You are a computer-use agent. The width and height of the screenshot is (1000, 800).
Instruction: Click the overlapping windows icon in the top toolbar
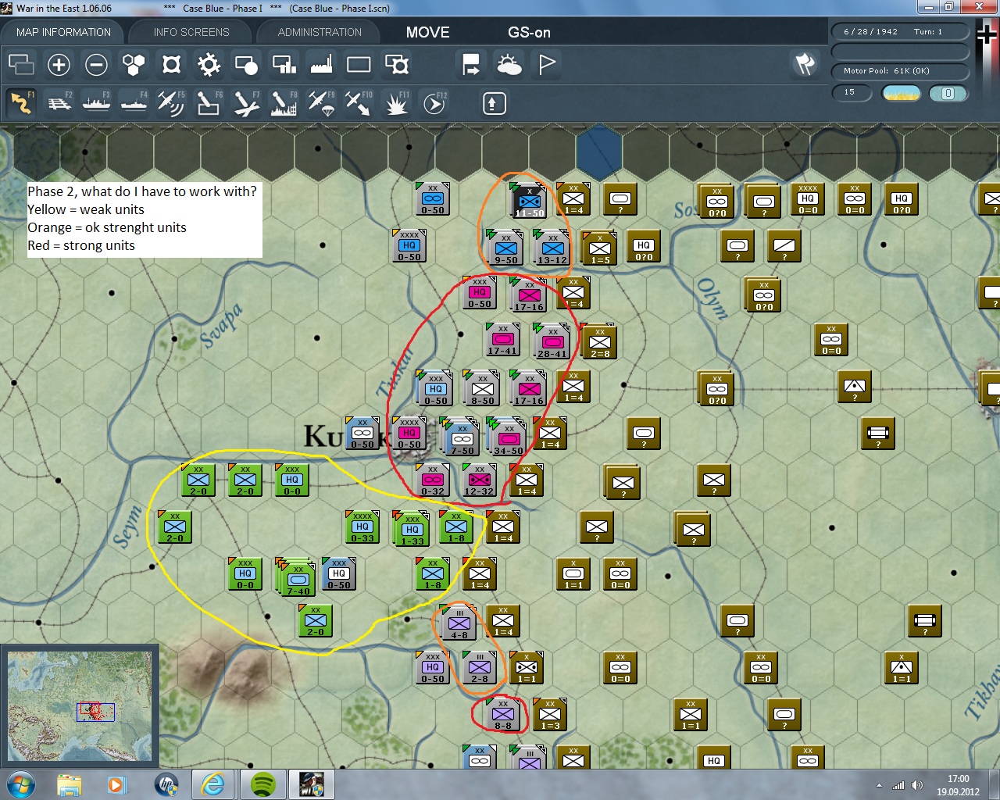pos(21,64)
